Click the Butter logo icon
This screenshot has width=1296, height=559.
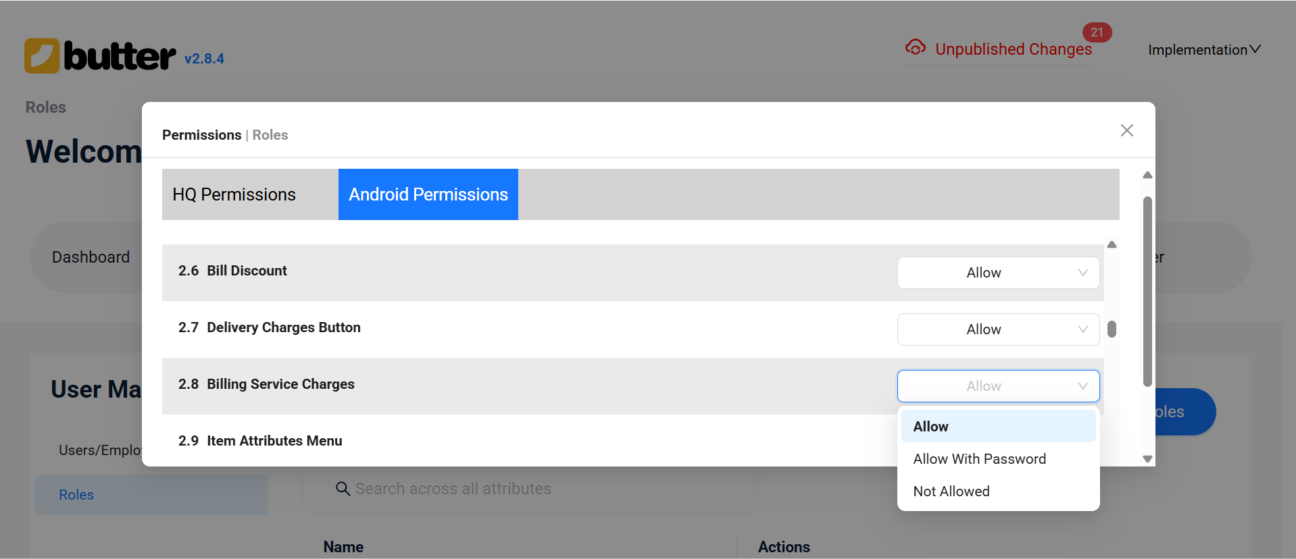pyautogui.click(x=42, y=56)
